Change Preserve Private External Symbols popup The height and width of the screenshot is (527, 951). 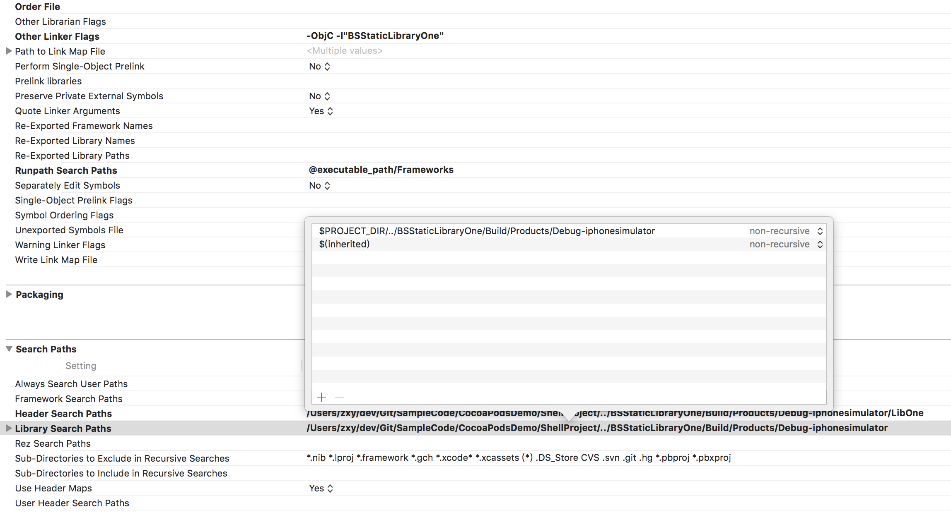click(x=319, y=96)
